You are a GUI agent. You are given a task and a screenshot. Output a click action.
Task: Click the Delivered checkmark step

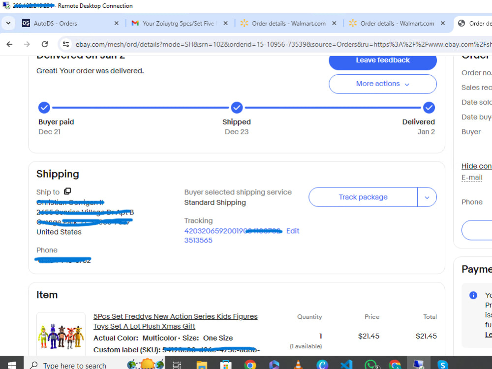429,108
